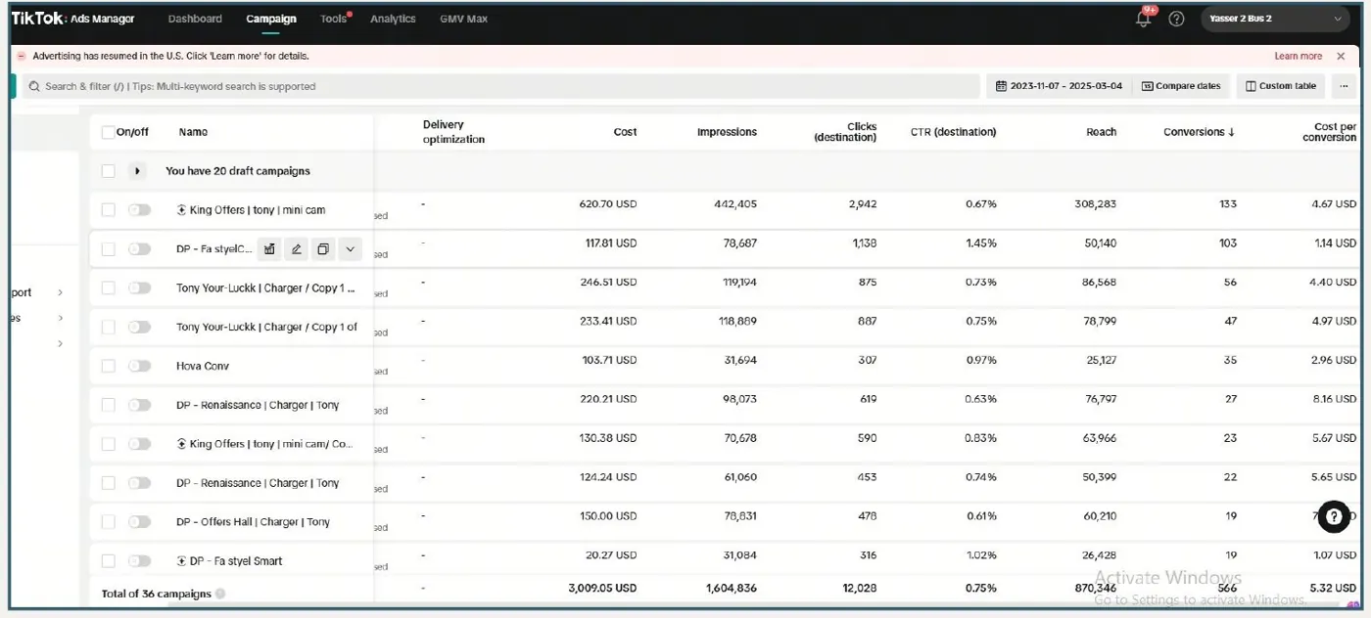Click the 1,604,836 total impressions value
Image resolution: width=1371 pixels, height=618 pixels.
(731, 589)
